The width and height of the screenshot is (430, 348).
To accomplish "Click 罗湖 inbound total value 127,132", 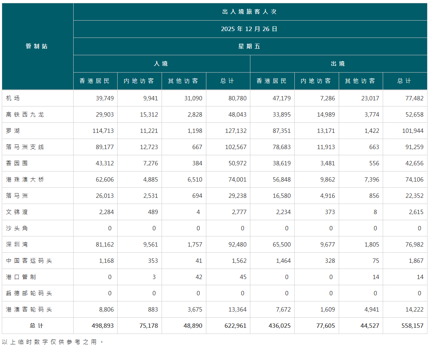I will pos(236,131).
